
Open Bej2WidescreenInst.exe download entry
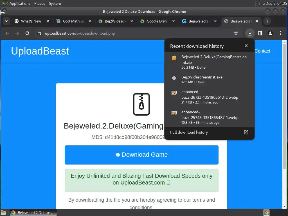[x=209, y=79]
